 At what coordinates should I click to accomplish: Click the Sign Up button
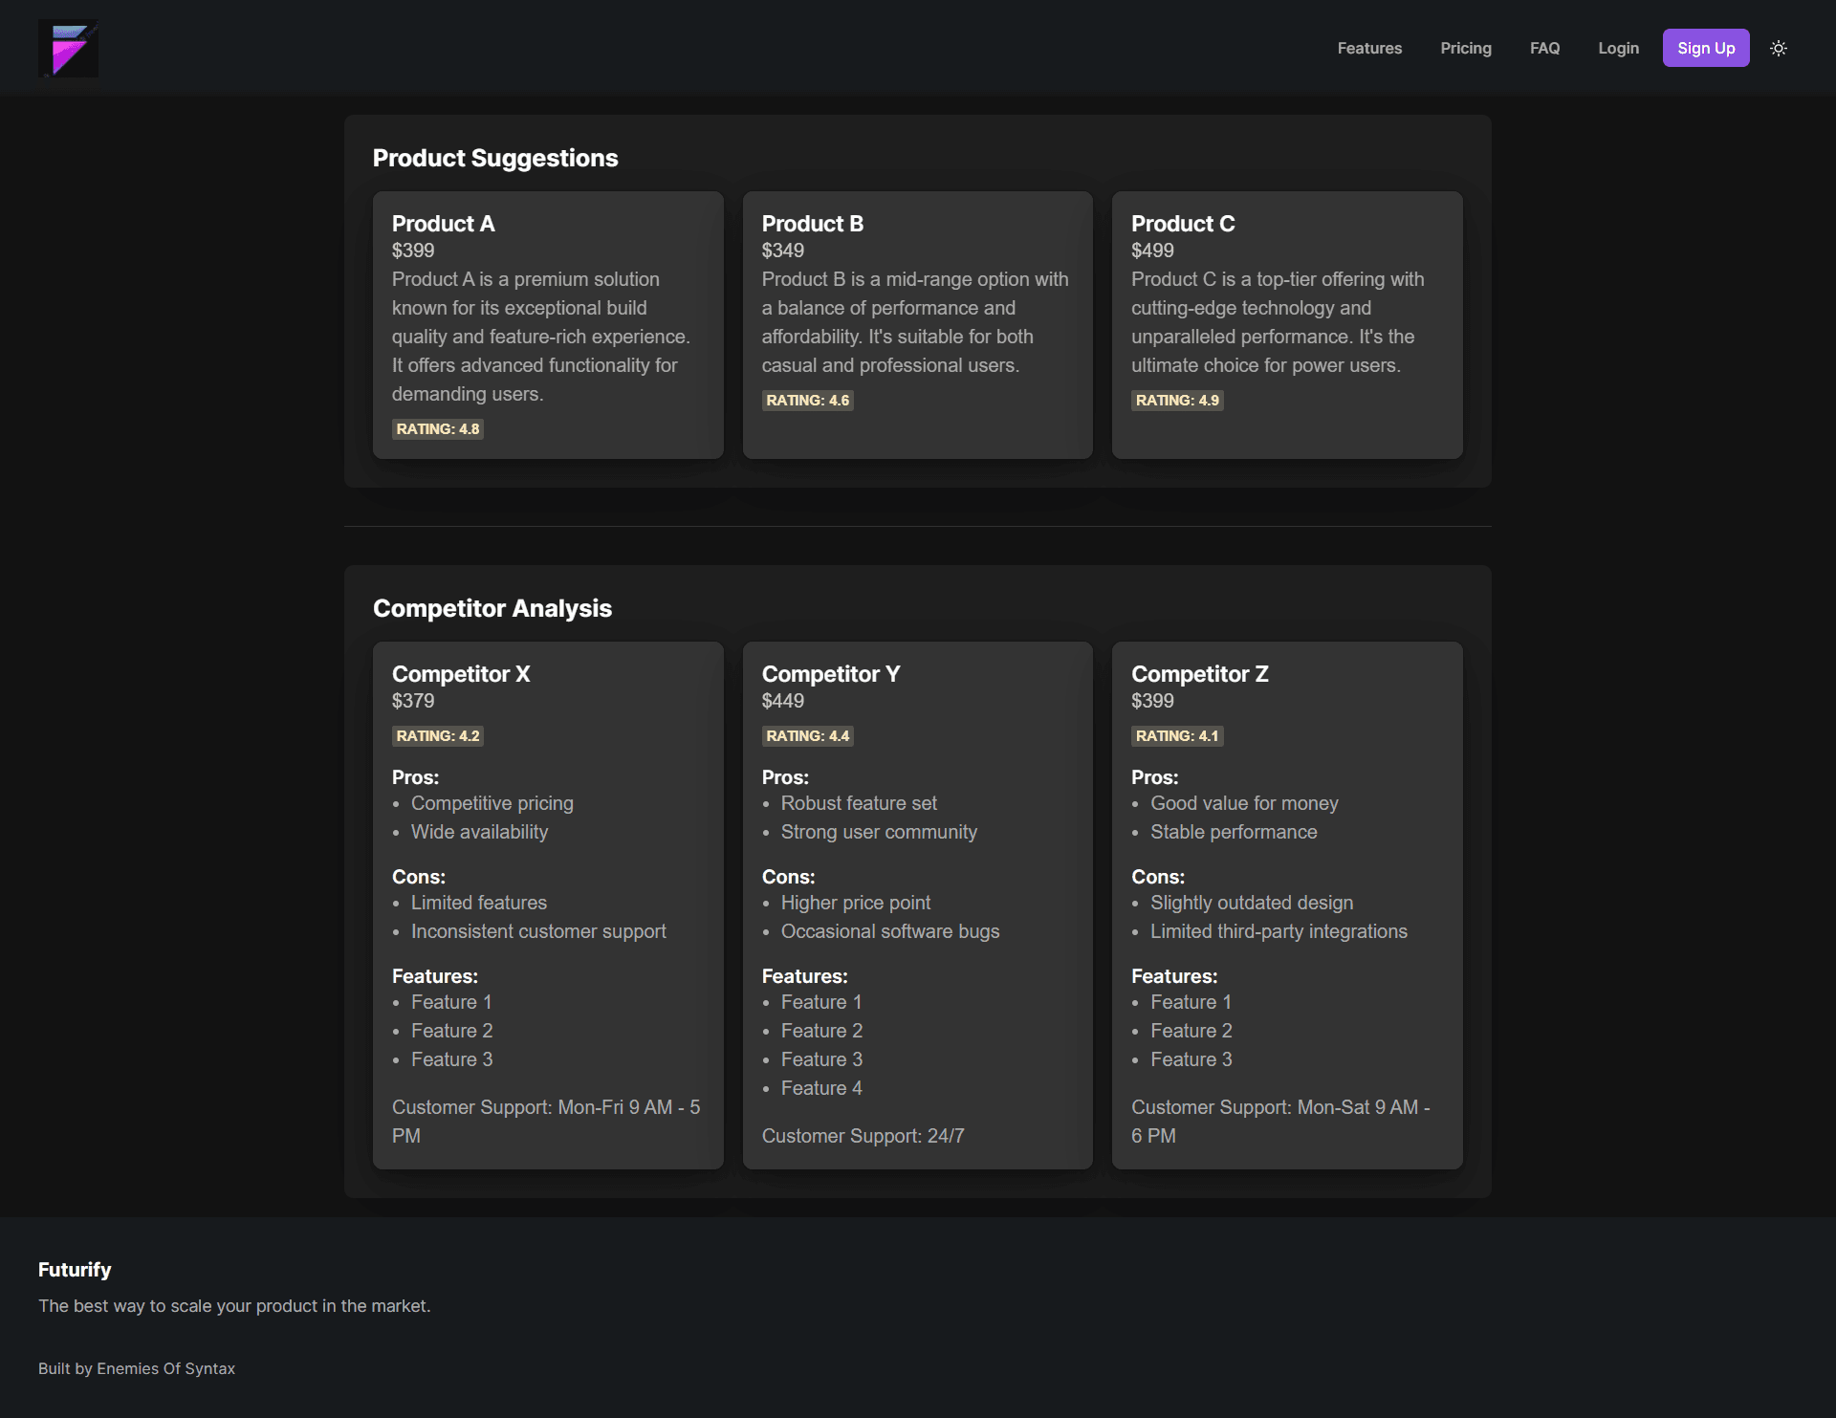[1706, 48]
